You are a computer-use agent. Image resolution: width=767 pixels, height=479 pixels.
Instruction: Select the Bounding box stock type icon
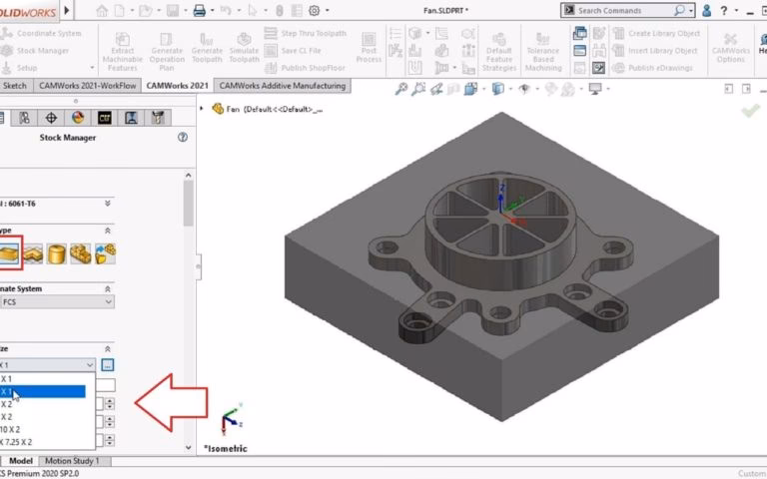tap(9, 253)
